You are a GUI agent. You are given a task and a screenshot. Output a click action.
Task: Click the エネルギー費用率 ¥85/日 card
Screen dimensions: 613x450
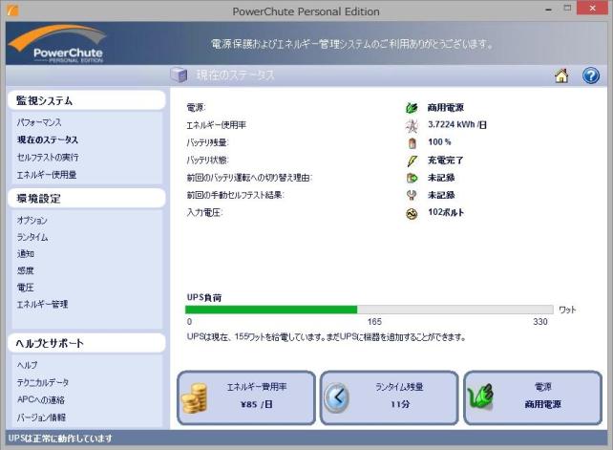(x=246, y=397)
